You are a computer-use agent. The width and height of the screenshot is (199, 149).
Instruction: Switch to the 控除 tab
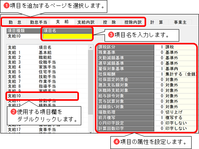click(x=109, y=22)
